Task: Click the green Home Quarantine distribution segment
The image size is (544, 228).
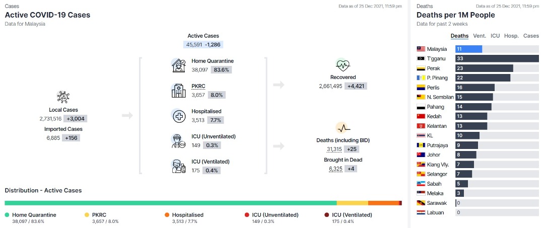Action: 171,203
